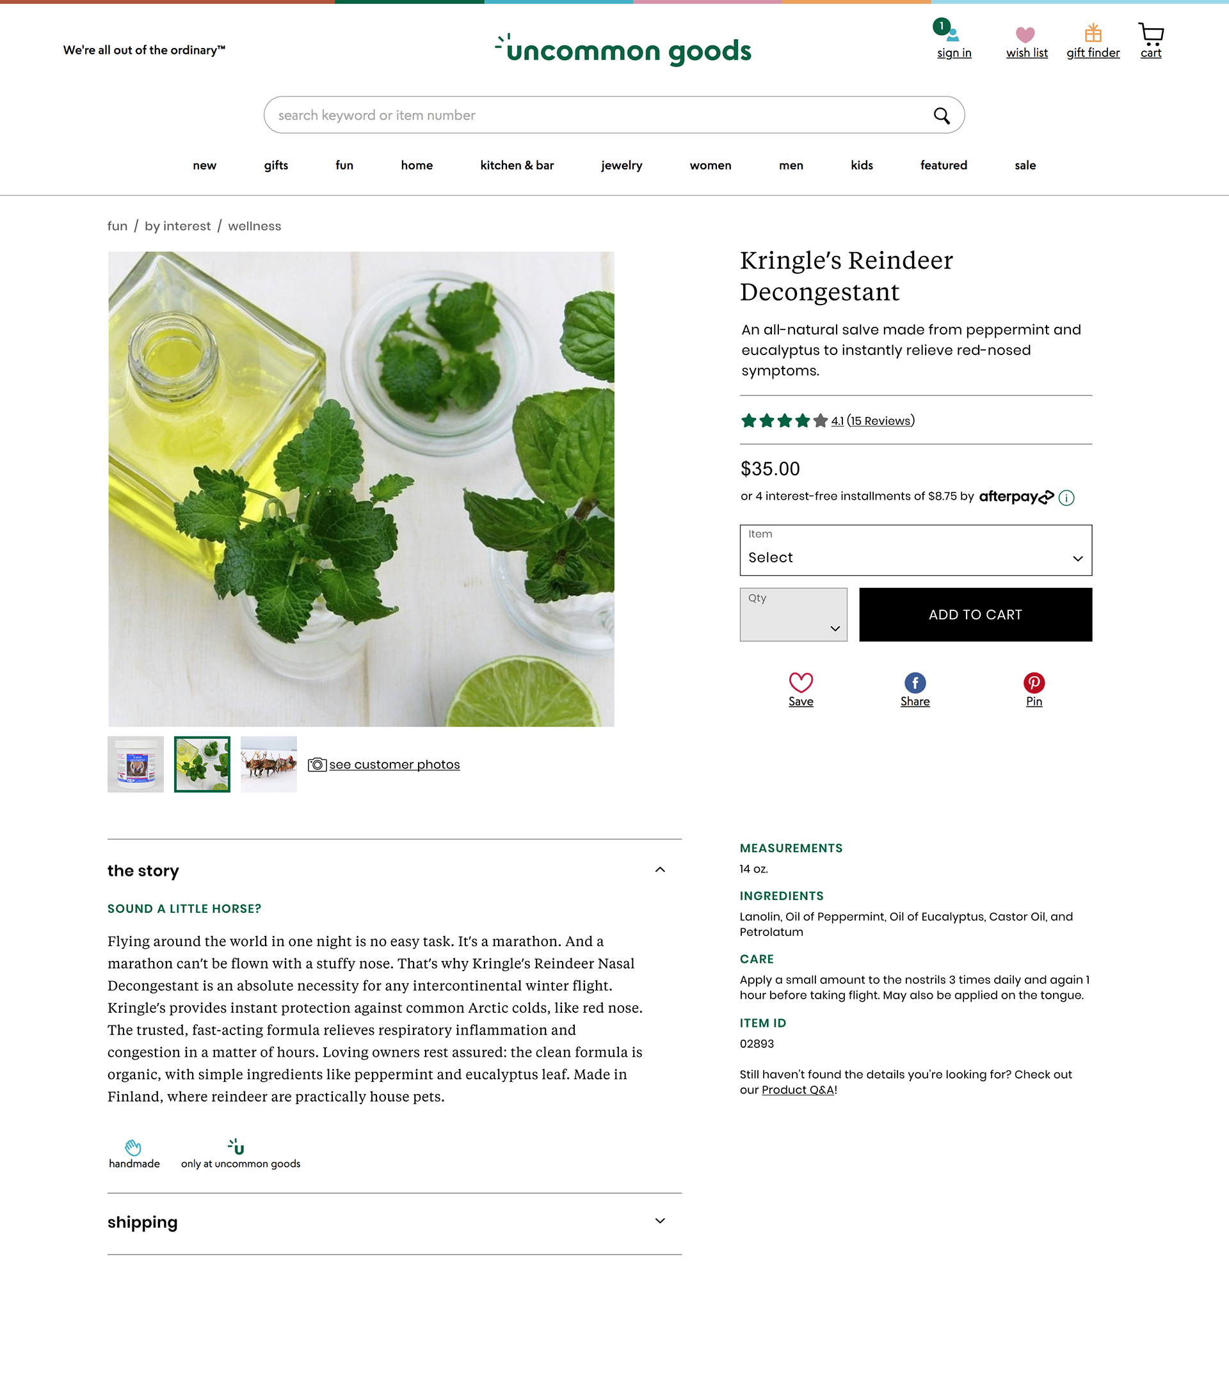1229x1394 pixels.
Task: Collapse the story section
Action: point(659,869)
